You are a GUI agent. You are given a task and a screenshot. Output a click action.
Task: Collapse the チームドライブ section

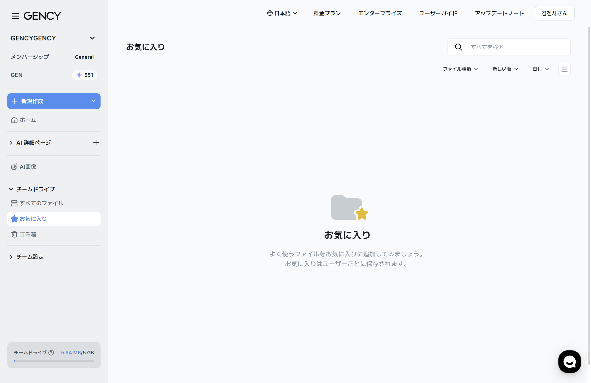(11, 189)
